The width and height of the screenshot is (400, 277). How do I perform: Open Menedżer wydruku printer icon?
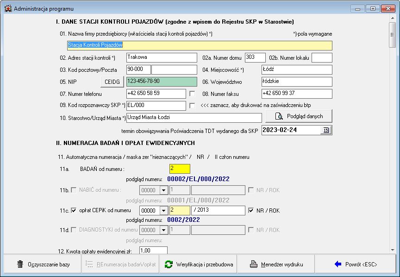(253, 264)
